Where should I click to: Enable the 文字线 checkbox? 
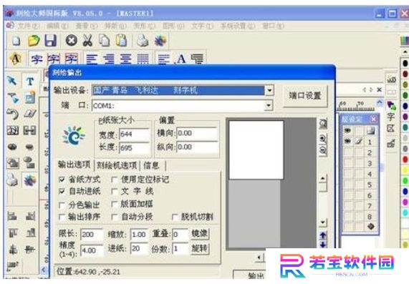click(x=114, y=192)
